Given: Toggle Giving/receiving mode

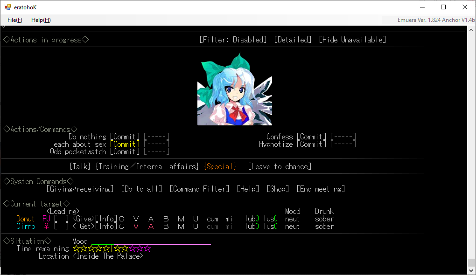Looking at the screenshot, I should 80,189.
